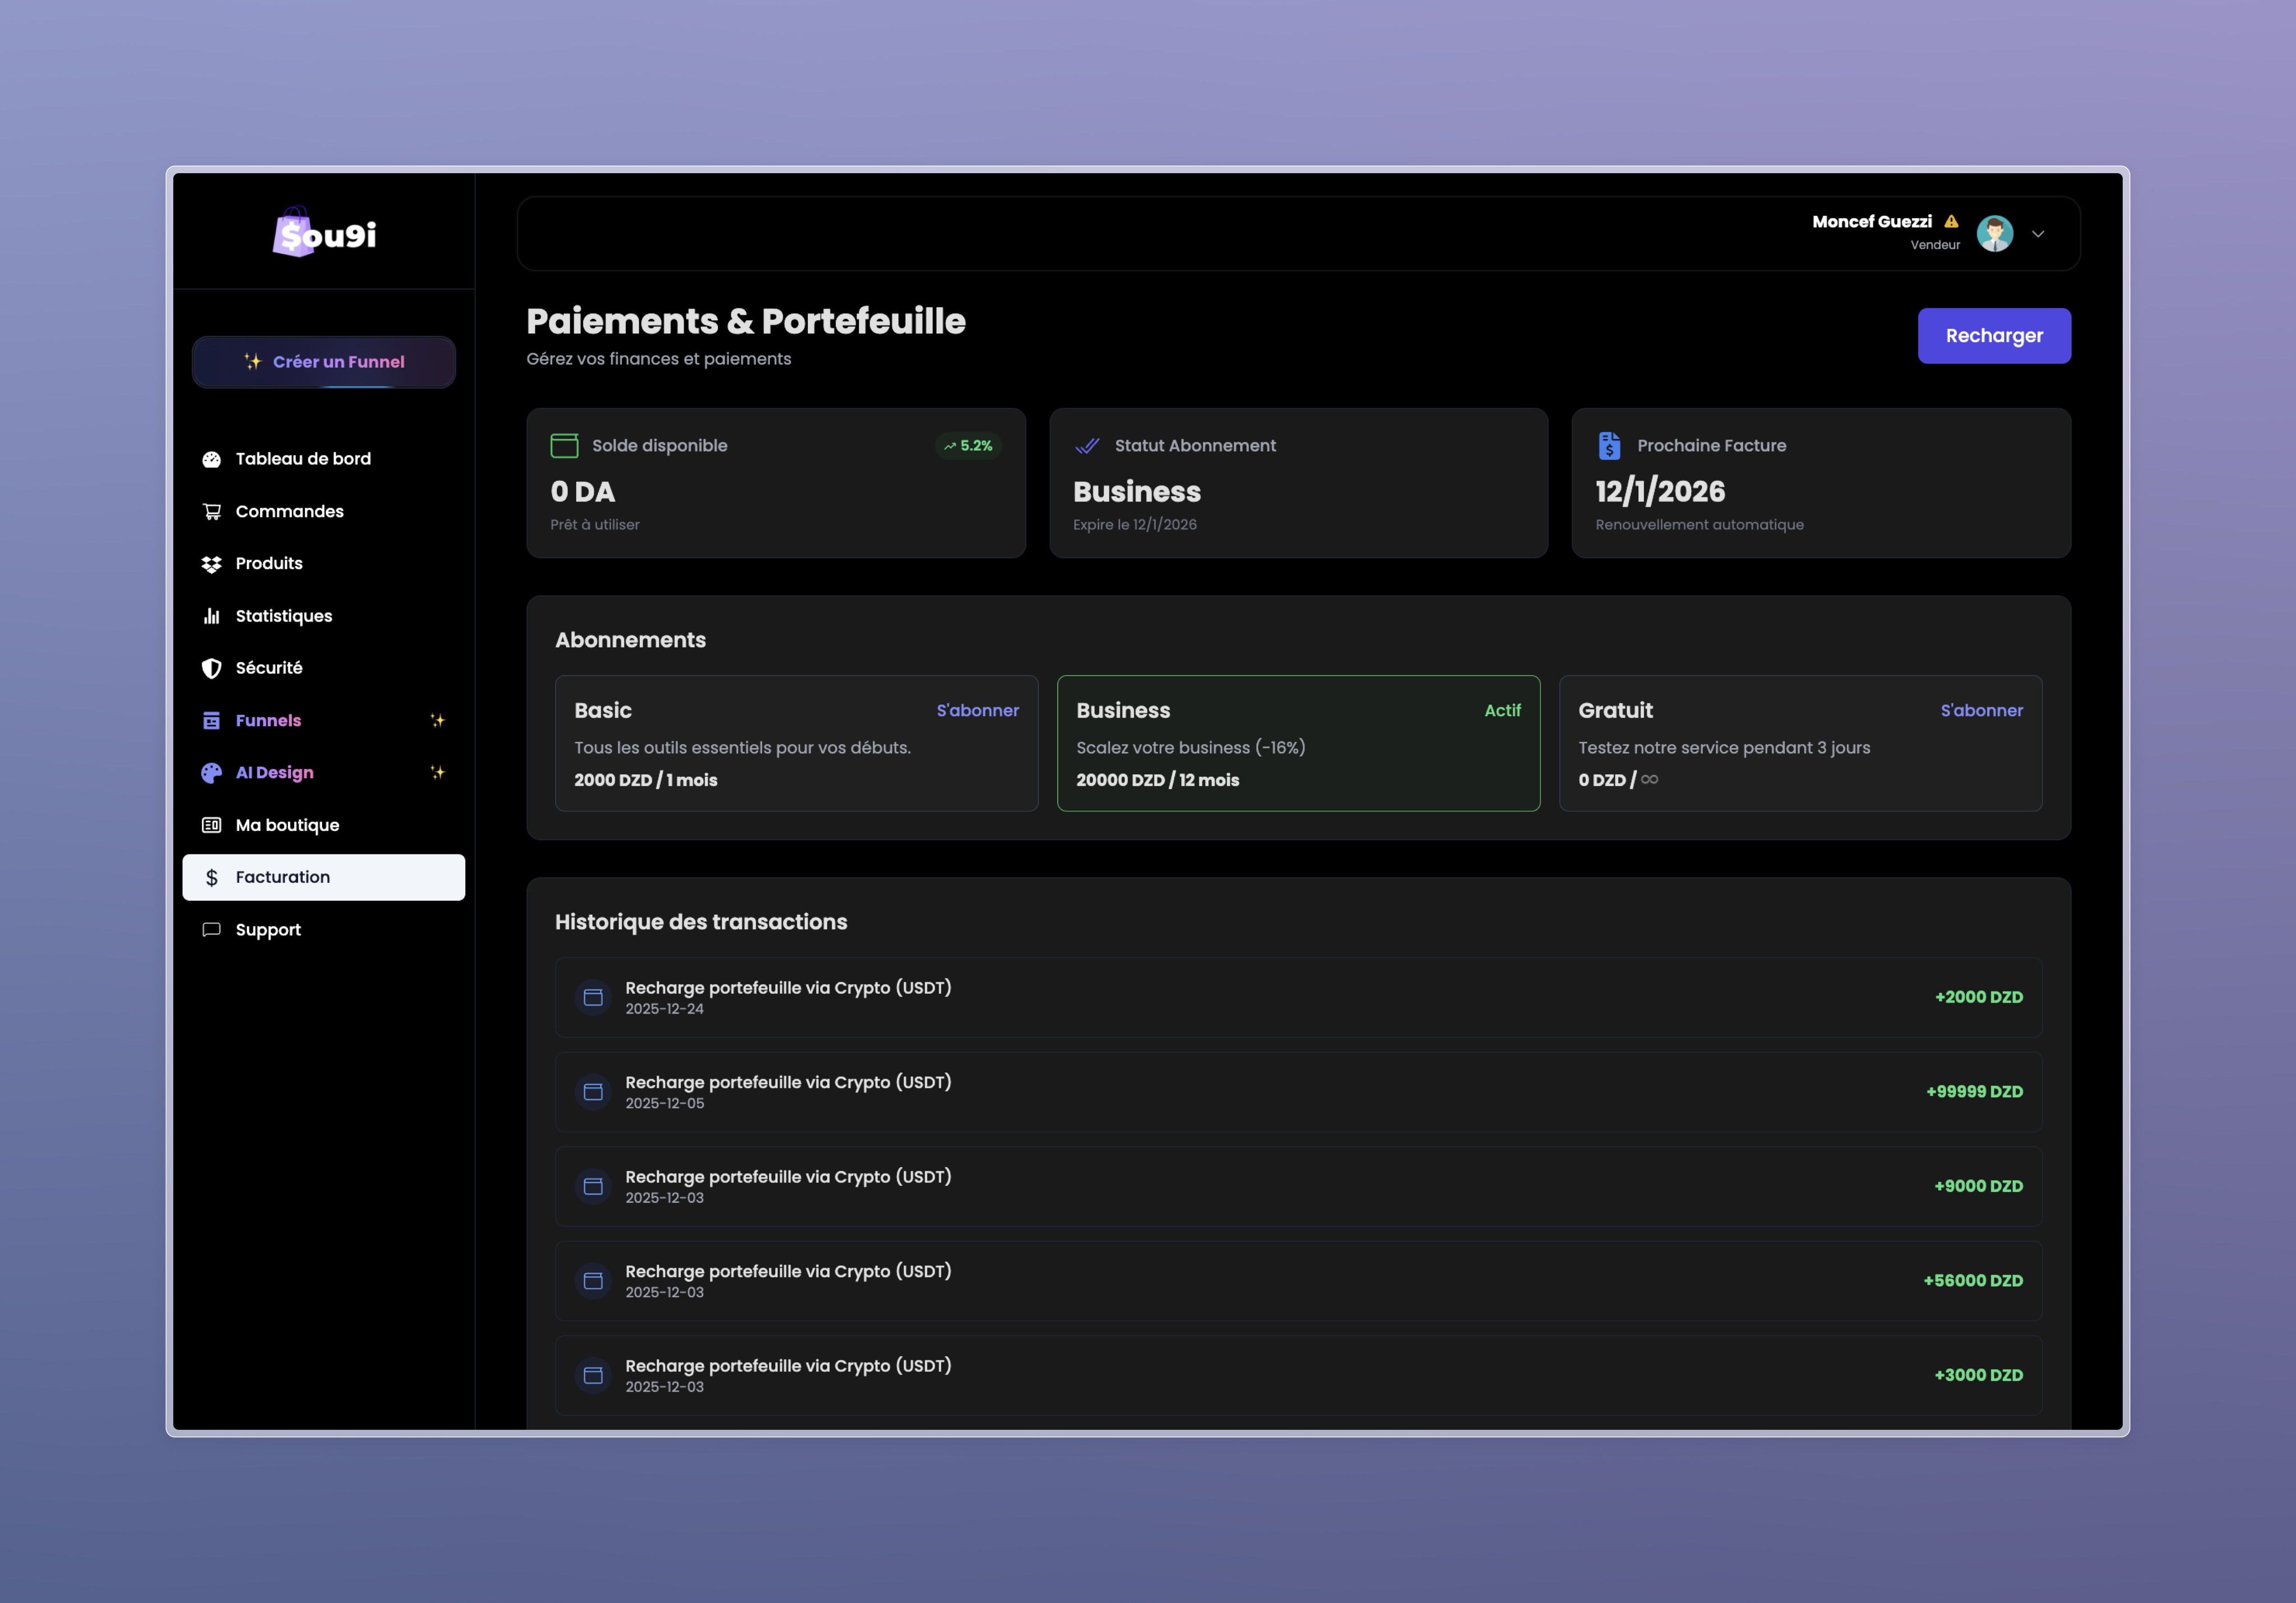Screen dimensions: 2296x1603
Task: Expand the user profile chevron dropdown
Action: point(2038,234)
